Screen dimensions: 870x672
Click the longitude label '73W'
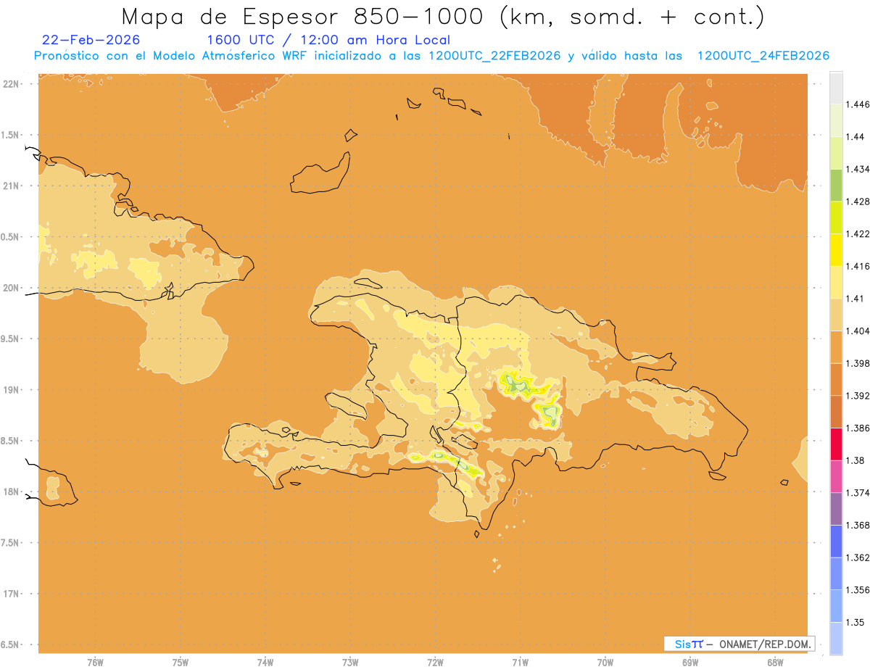[350, 663]
